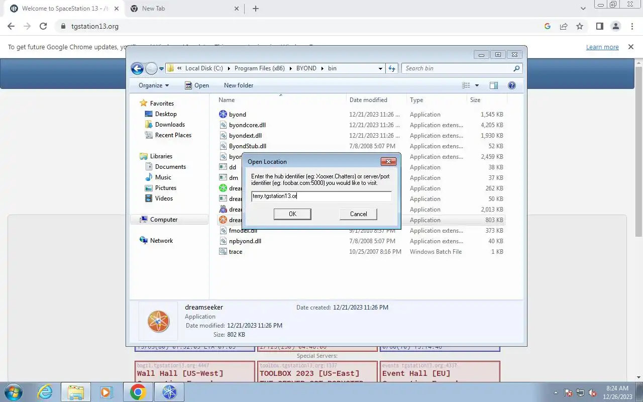Screen dimensions: 643x402
Task: Select the byondcore.dll file icon
Action: [223, 125]
